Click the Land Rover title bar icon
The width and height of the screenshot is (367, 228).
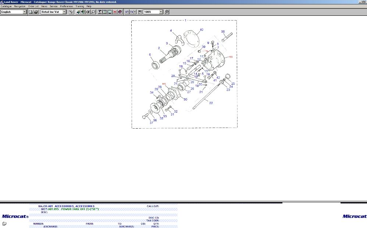[2, 2]
